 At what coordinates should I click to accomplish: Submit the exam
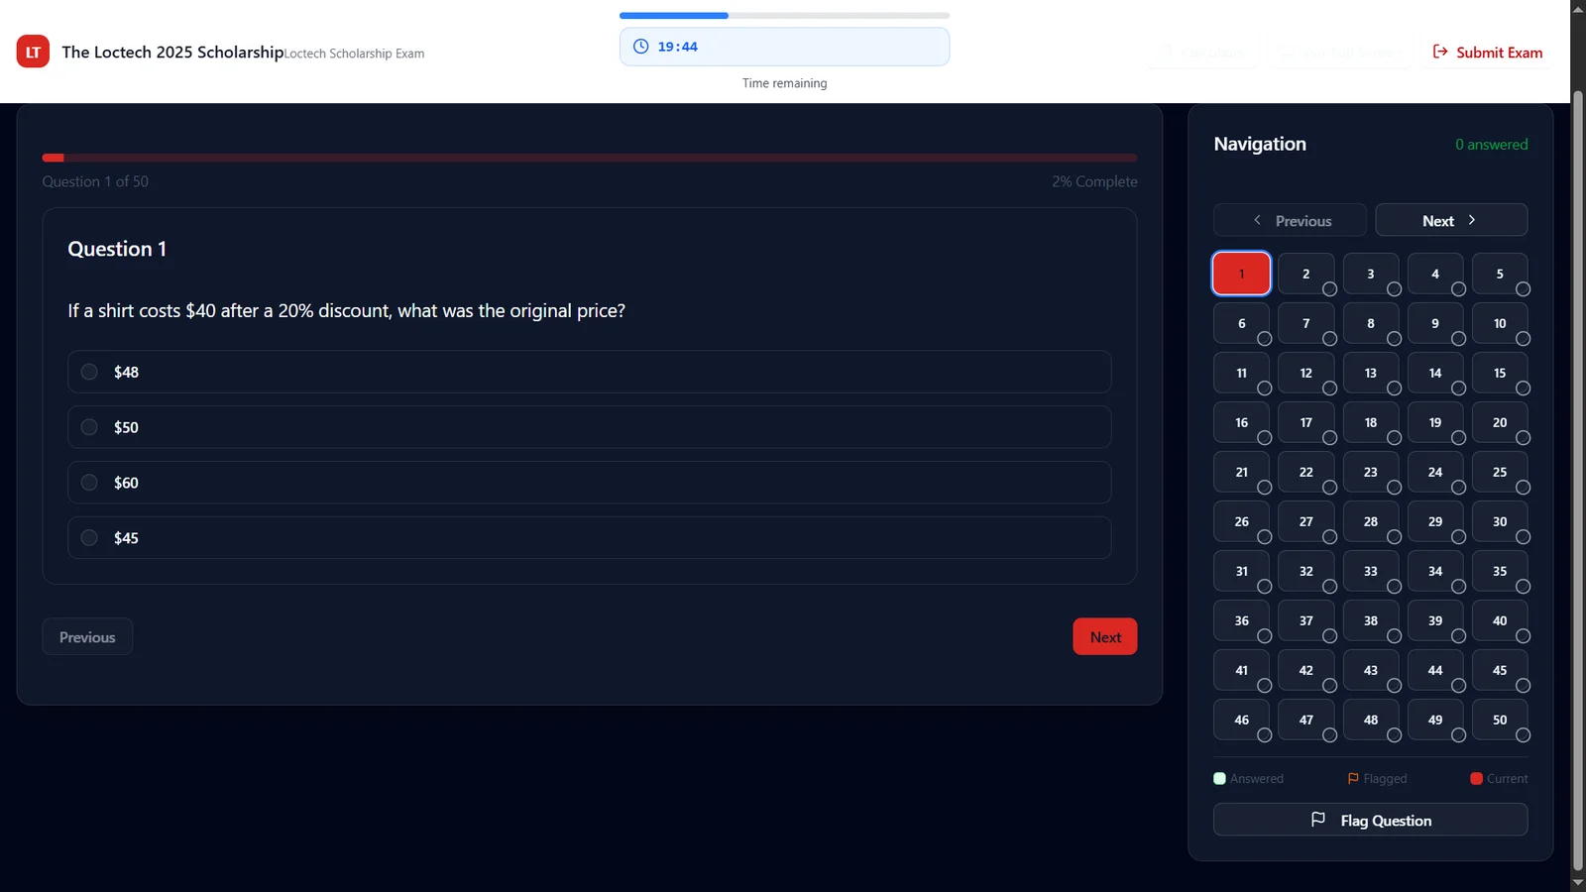pyautogui.click(x=1488, y=52)
